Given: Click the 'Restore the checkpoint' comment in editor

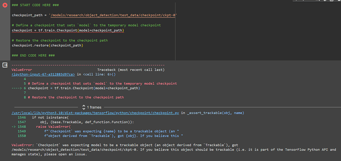Looking at the screenshot, I should [x=60, y=40].
